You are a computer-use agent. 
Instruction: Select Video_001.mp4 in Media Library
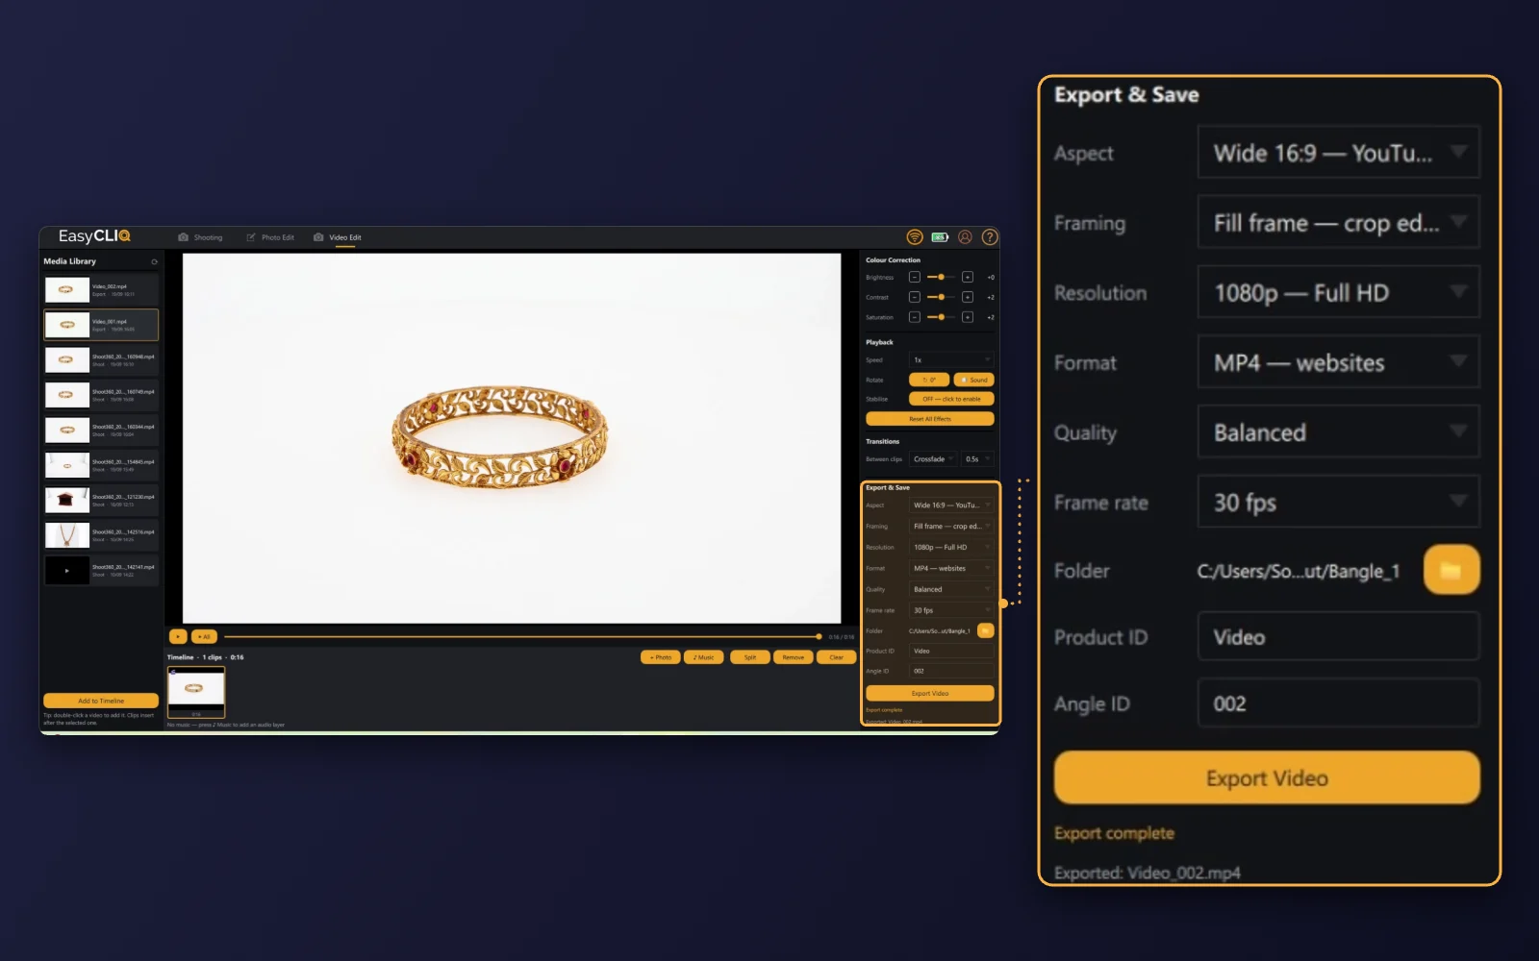coord(101,325)
